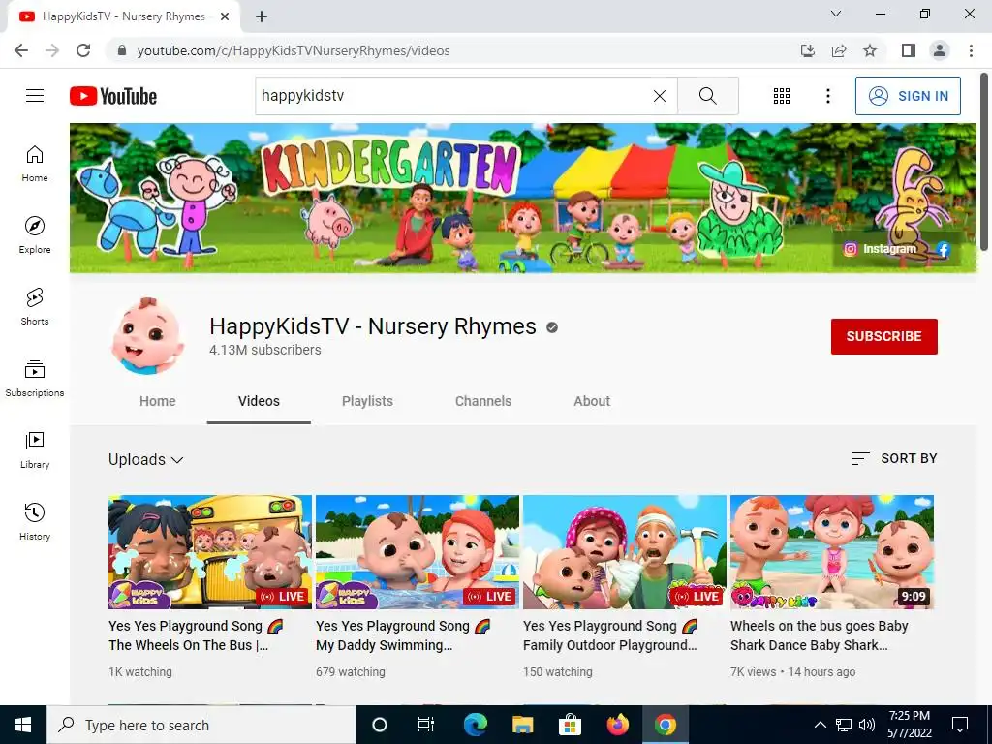Open the YouTube hamburger guide menu

click(35, 96)
